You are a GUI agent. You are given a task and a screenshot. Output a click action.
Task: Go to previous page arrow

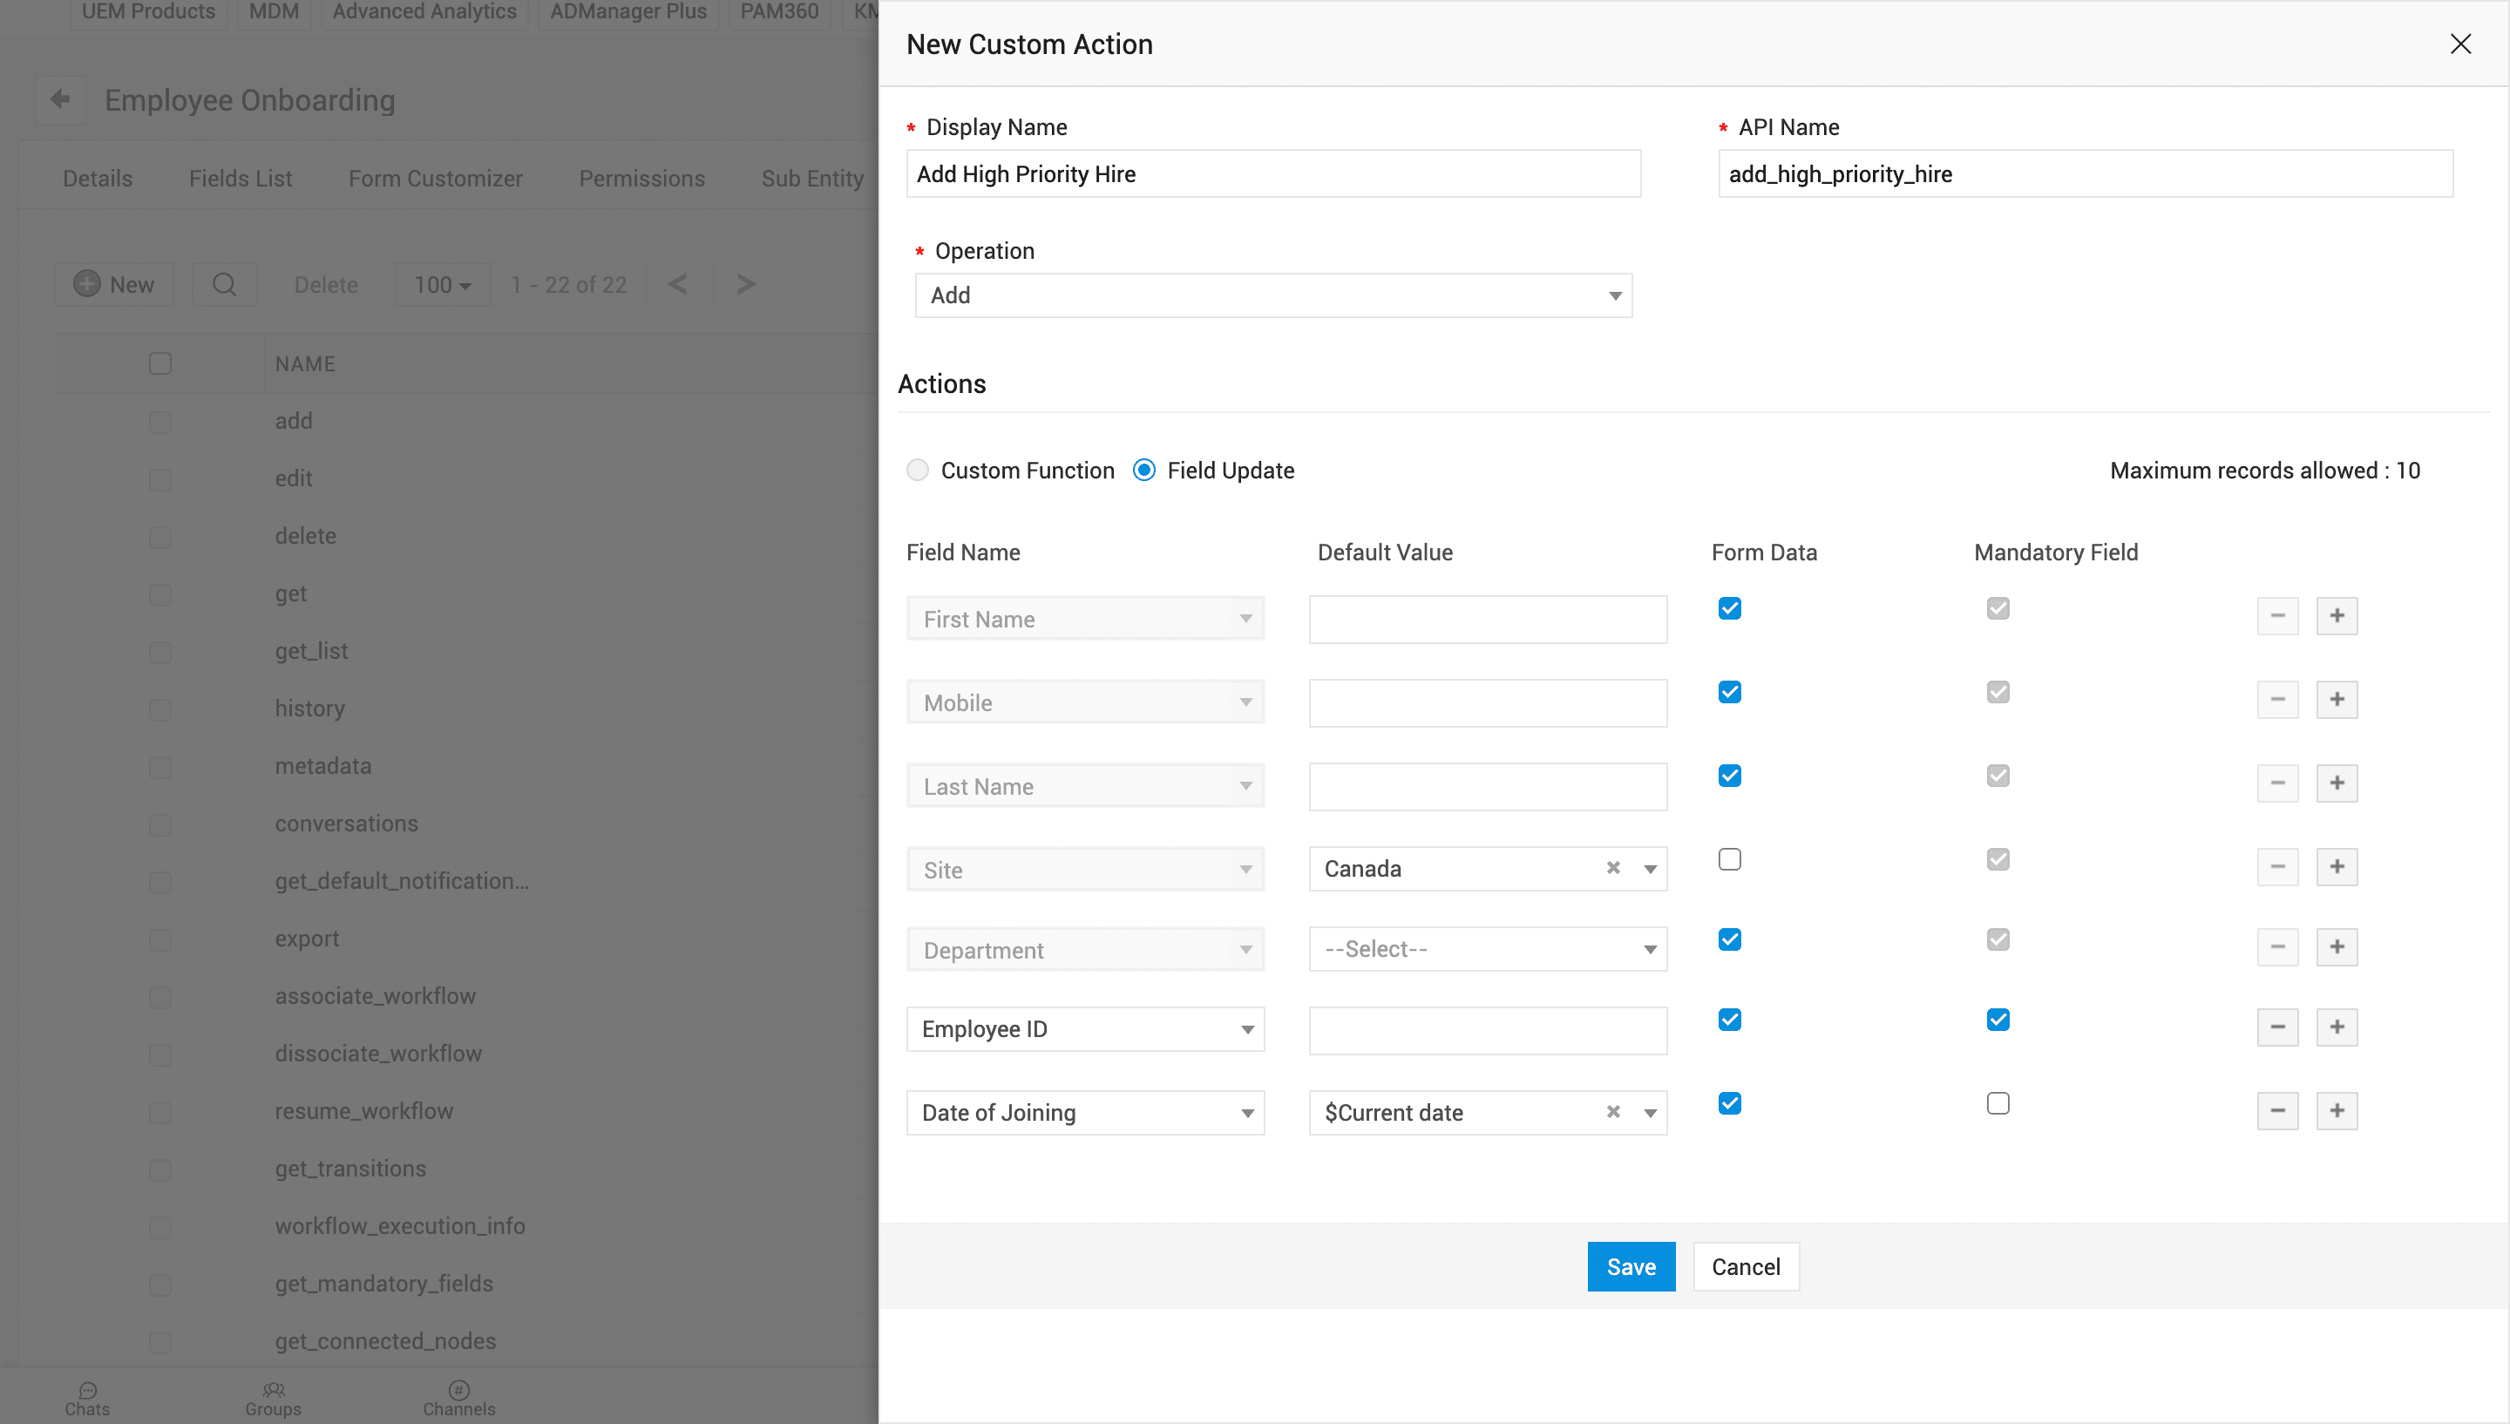[x=677, y=285]
